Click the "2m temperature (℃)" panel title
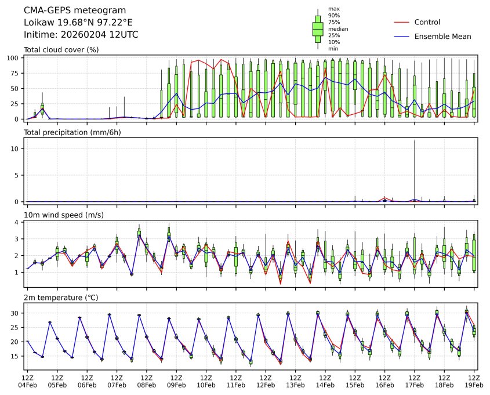The height and width of the screenshot is (395, 490). pyautogui.click(x=62, y=298)
